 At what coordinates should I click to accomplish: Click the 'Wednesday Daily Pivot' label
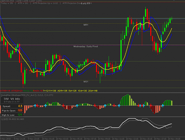point(86,46)
